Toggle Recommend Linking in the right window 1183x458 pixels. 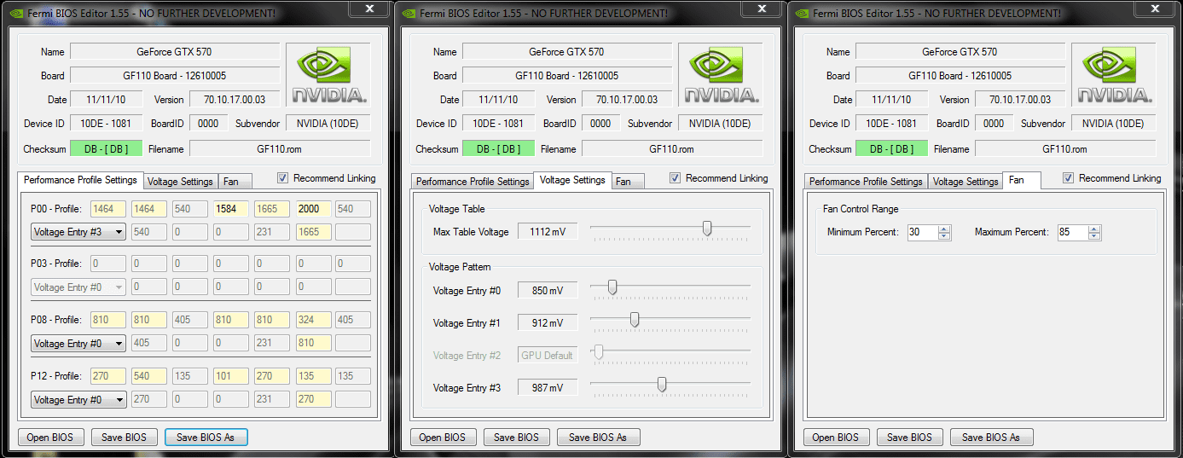[x=1069, y=179]
